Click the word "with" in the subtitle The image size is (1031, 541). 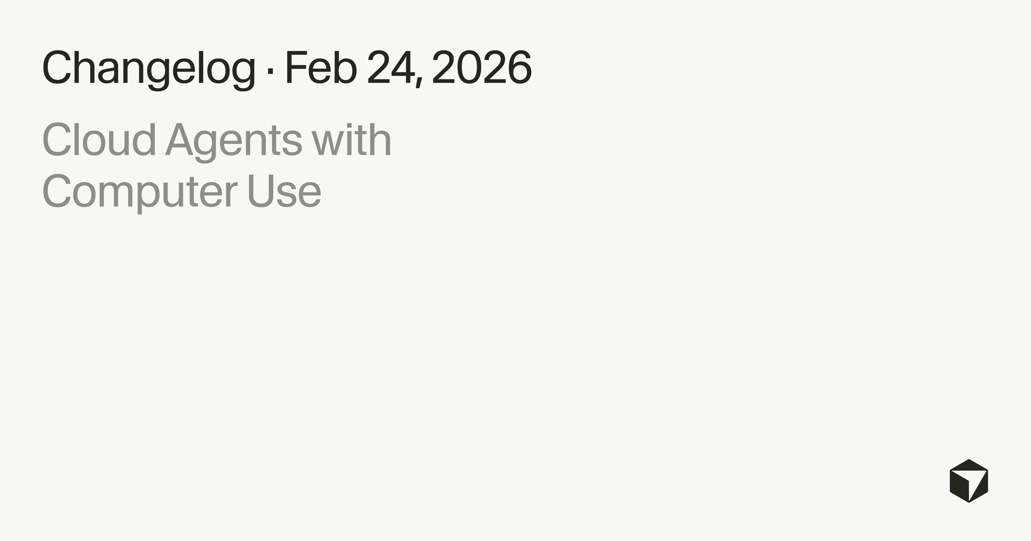(x=351, y=140)
